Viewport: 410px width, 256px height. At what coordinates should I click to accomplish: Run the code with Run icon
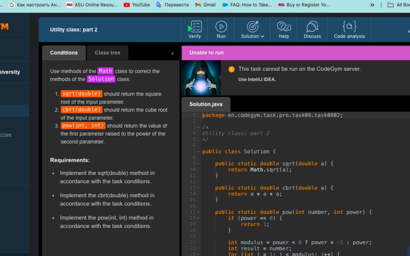coord(221,30)
